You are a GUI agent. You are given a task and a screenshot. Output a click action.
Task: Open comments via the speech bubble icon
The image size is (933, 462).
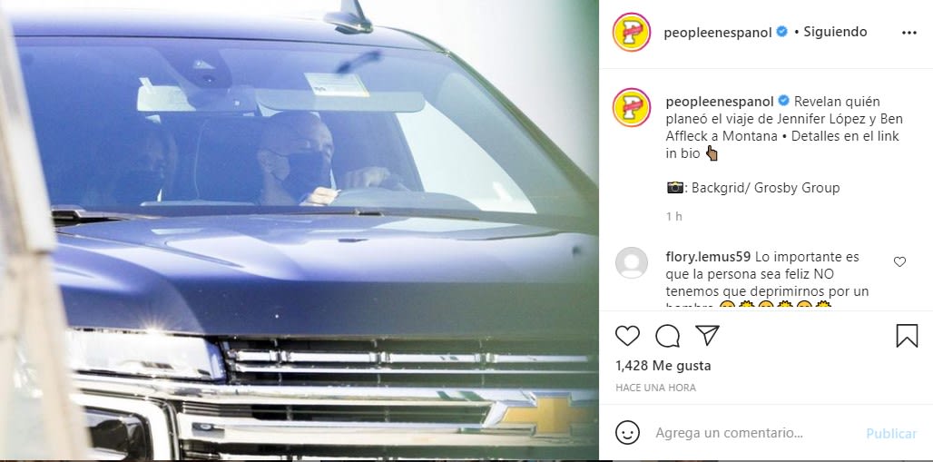coord(668,336)
